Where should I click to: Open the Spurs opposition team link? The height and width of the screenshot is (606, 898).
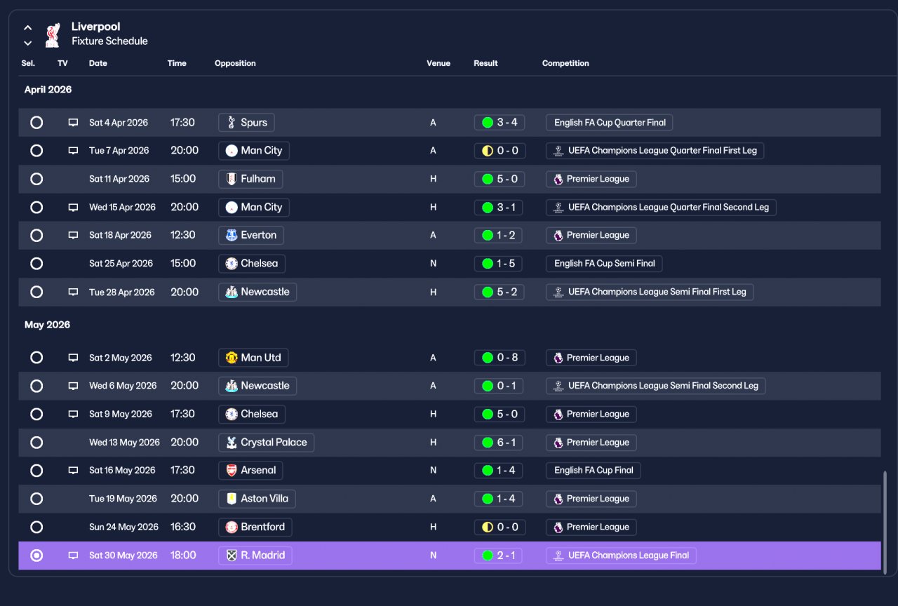coord(246,123)
